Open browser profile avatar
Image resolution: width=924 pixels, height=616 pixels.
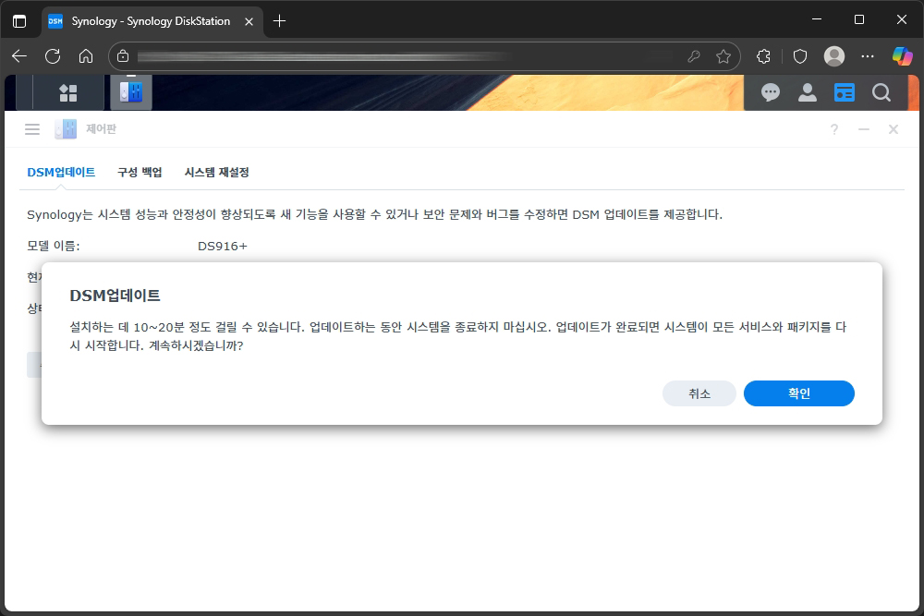coord(833,56)
